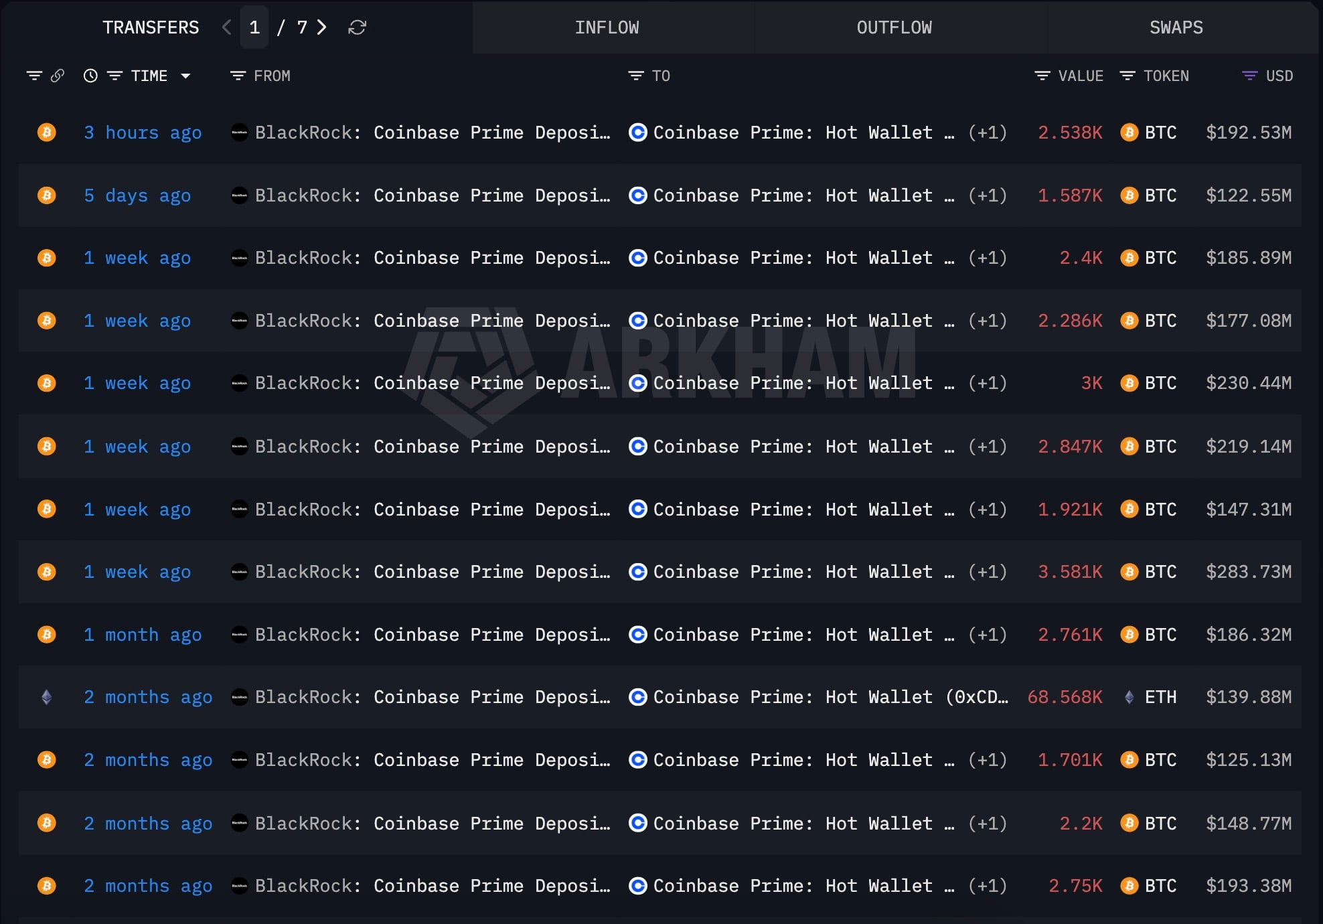Expand the TIME sort dropdown arrow
This screenshot has width=1323, height=924.
click(x=185, y=76)
